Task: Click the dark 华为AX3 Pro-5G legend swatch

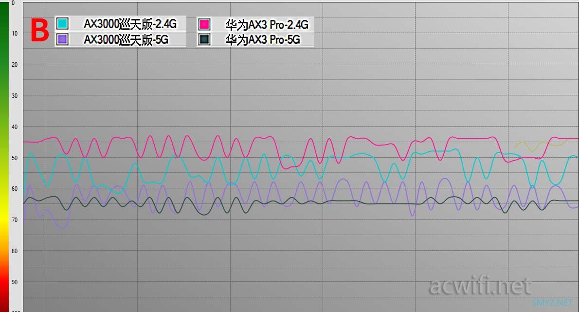Action: point(204,39)
